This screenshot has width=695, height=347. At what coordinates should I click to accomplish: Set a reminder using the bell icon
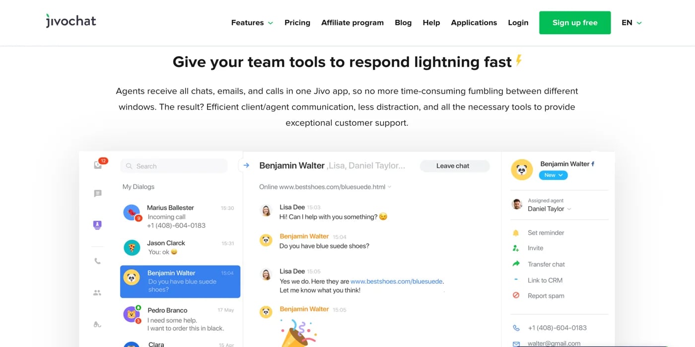point(516,232)
